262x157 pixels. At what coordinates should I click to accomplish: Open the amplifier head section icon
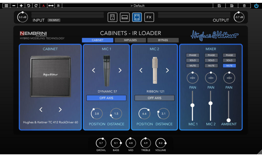(125, 17)
